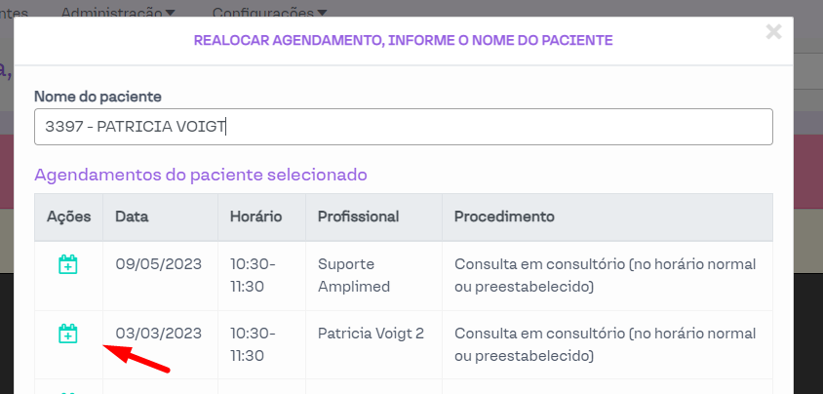
Task: Click the Profissional column header
Action: 359,216
